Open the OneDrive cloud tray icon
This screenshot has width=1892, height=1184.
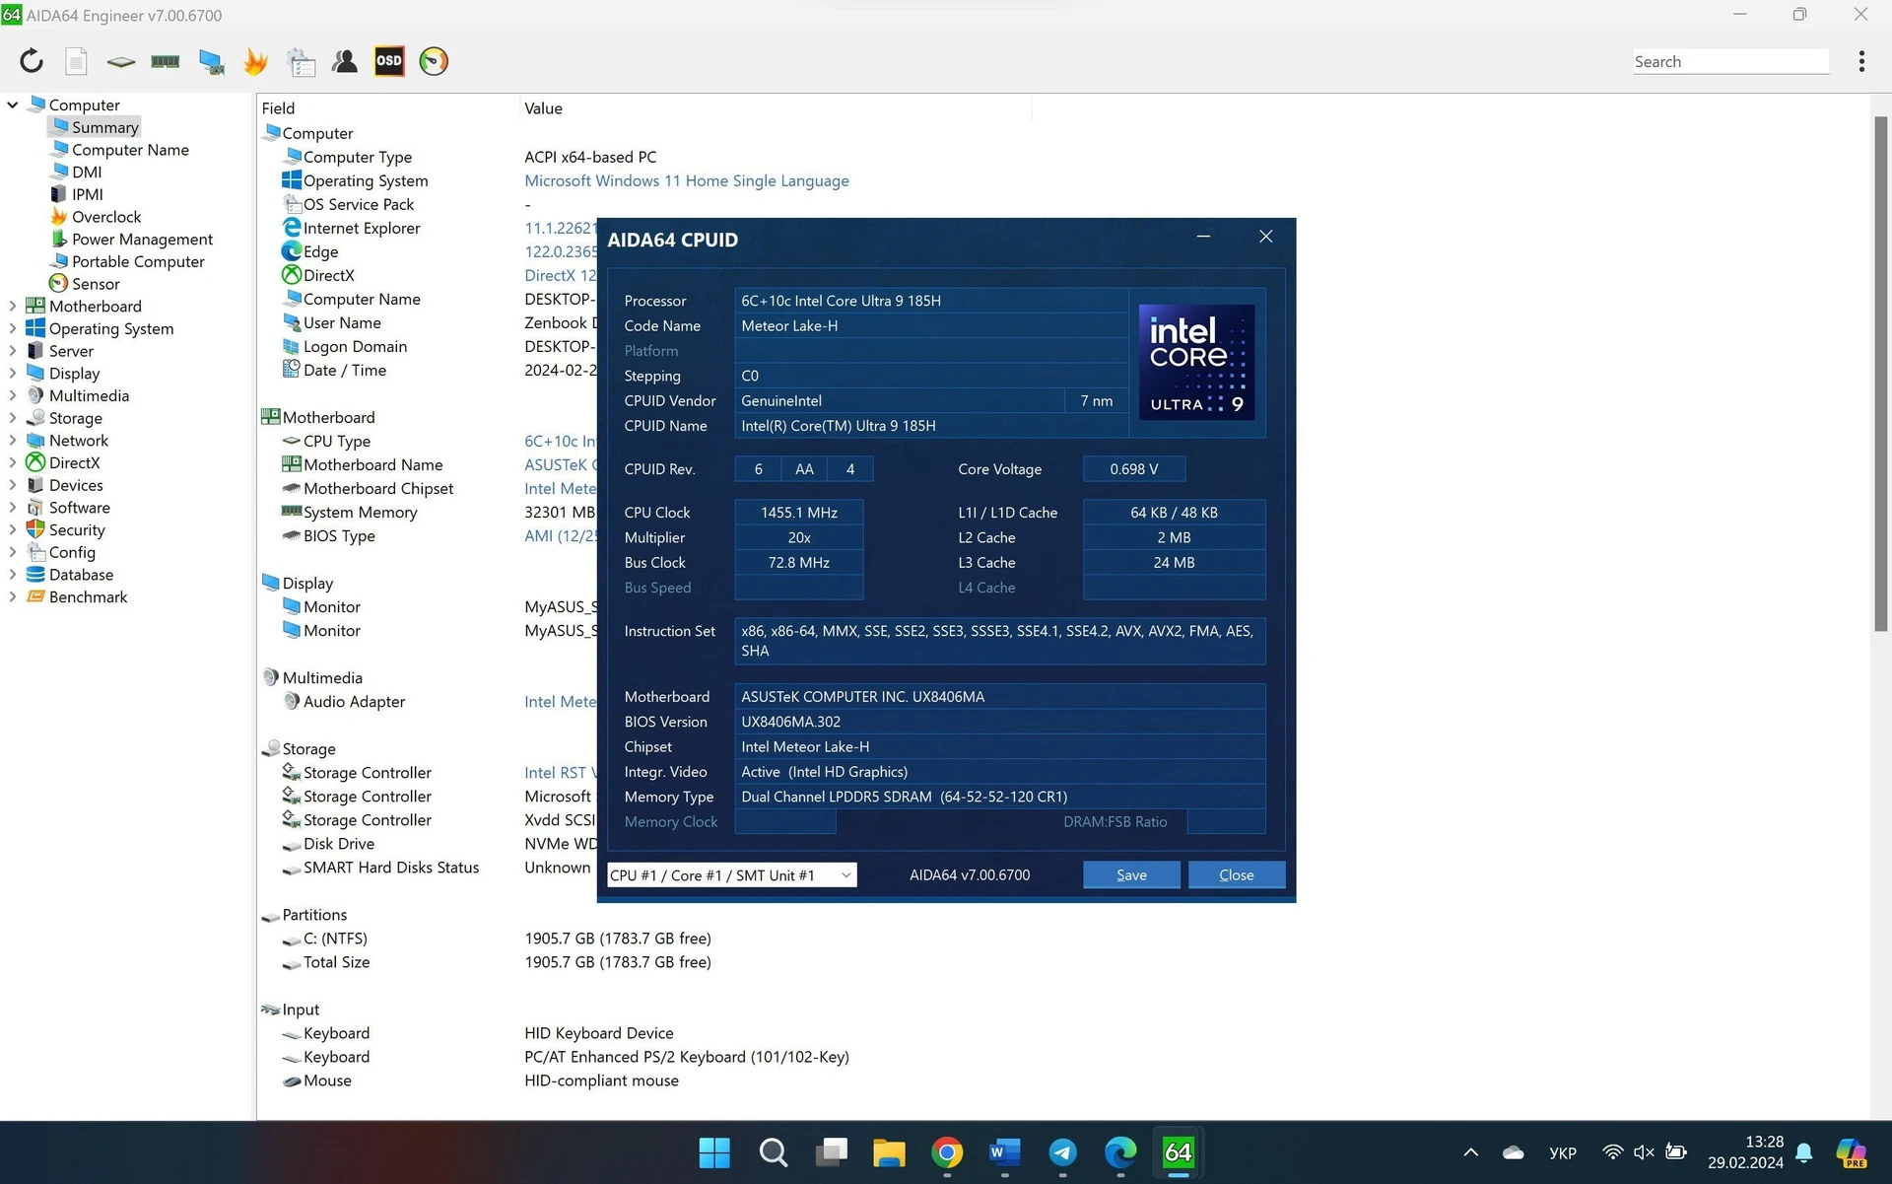coord(1513,1152)
